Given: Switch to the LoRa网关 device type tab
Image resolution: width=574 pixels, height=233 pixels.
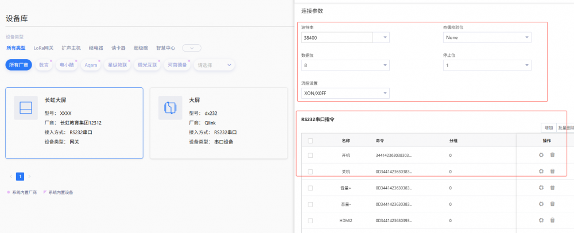Looking at the screenshot, I should coord(44,48).
